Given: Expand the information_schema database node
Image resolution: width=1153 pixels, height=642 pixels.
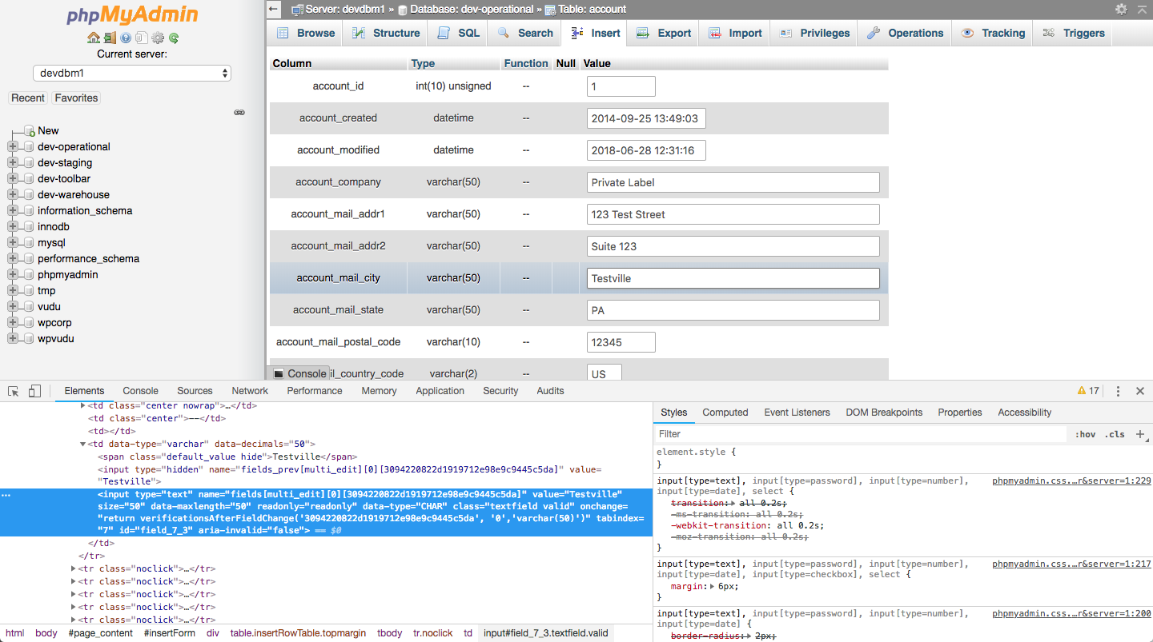Looking at the screenshot, I should [13, 211].
